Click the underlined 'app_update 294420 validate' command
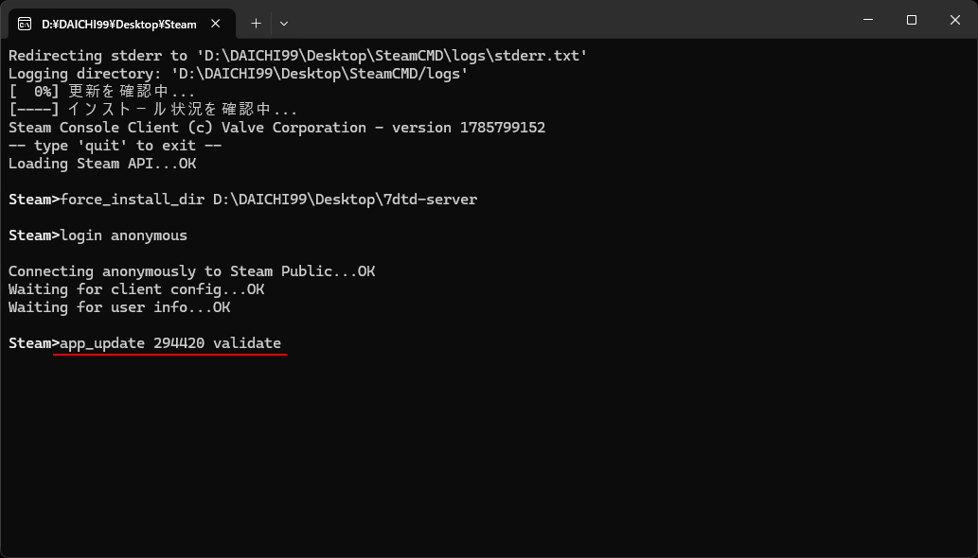Screen dimensions: 978x558 170,343
